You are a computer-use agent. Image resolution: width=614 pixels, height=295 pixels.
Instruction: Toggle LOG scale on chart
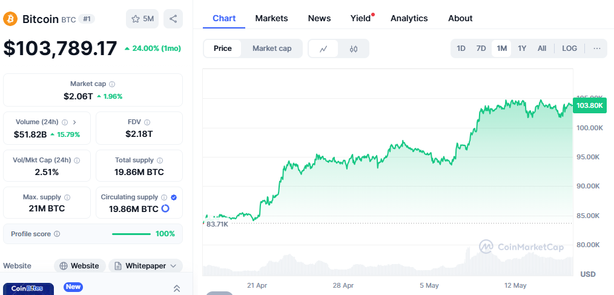coord(569,48)
